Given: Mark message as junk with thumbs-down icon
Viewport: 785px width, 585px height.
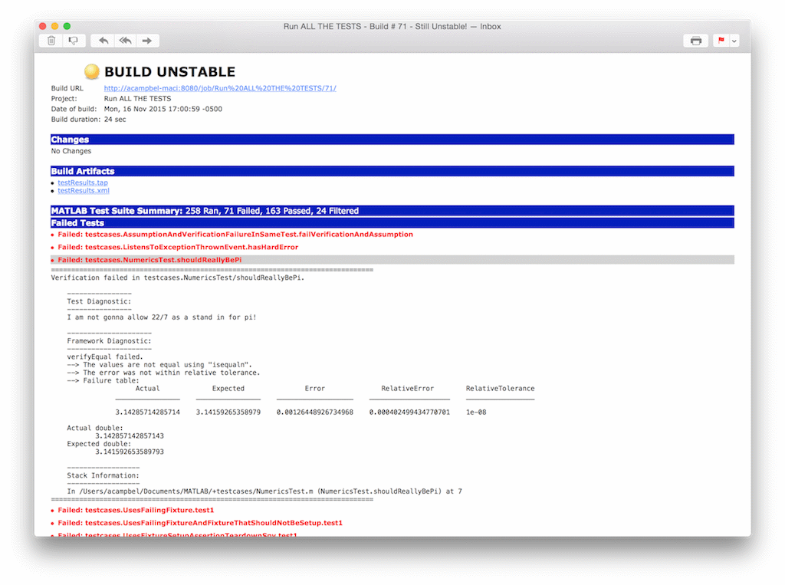Looking at the screenshot, I should (x=73, y=41).
